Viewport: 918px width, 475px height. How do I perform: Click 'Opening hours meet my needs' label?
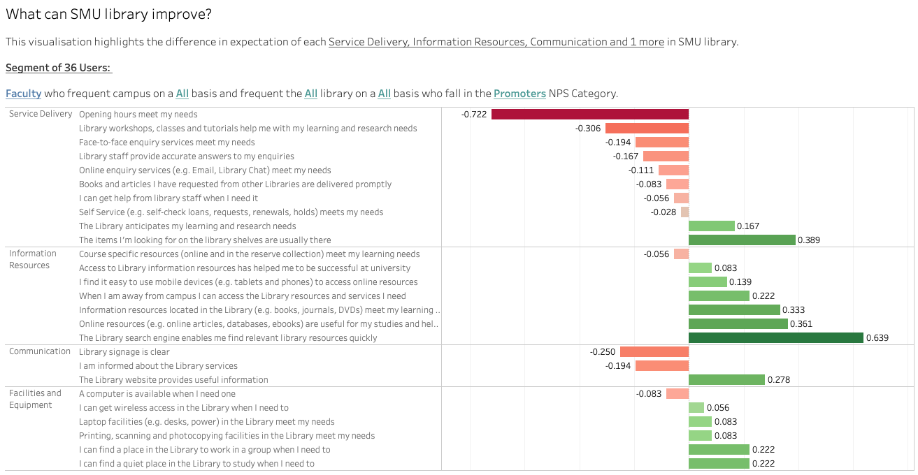tap(138, 114)
